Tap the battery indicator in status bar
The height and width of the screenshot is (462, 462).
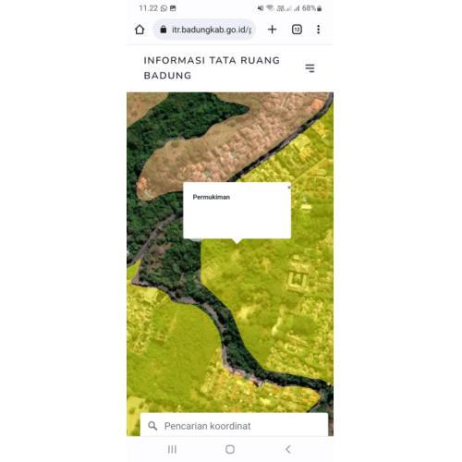(x=320, y=8)
